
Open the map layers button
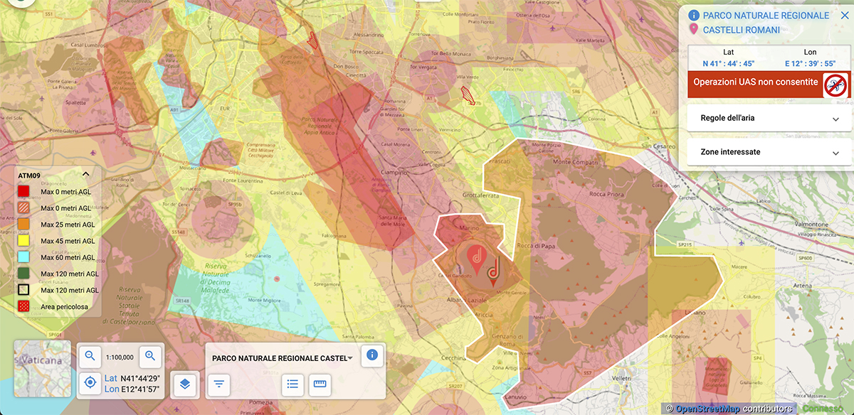coord(184,384)
